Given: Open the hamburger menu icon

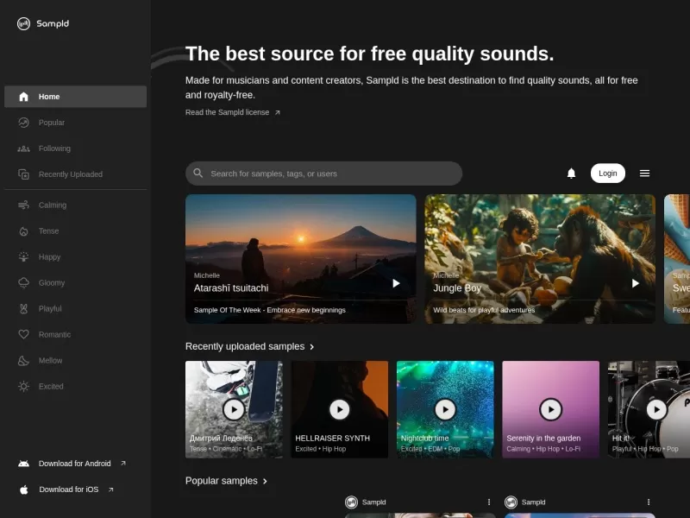Looking at the screenshot, I should (644, 174).
